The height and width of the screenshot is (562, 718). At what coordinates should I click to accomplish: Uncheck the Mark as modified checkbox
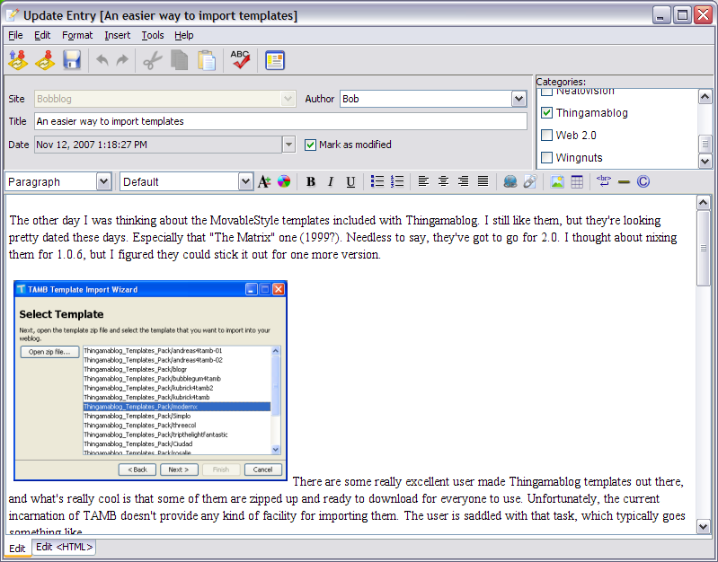point(310,145)
